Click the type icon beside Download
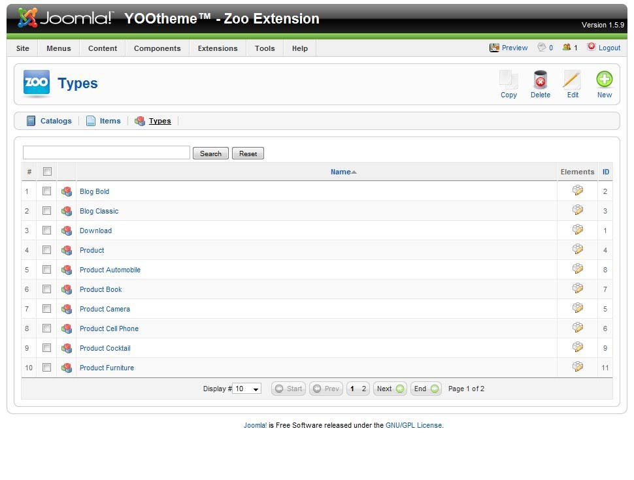The height and width of the screenshot is (480, 634). [x=67, y=231]
